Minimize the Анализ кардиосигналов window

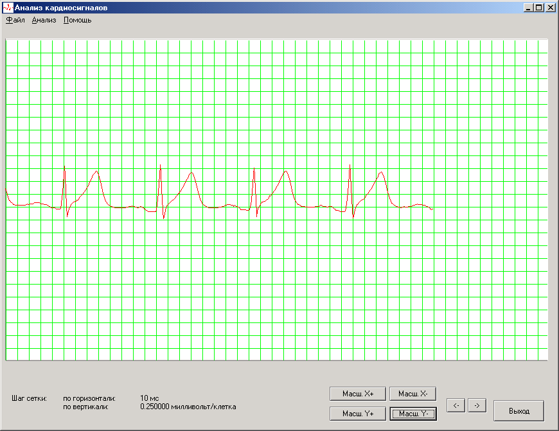click(x=528, y=8)
